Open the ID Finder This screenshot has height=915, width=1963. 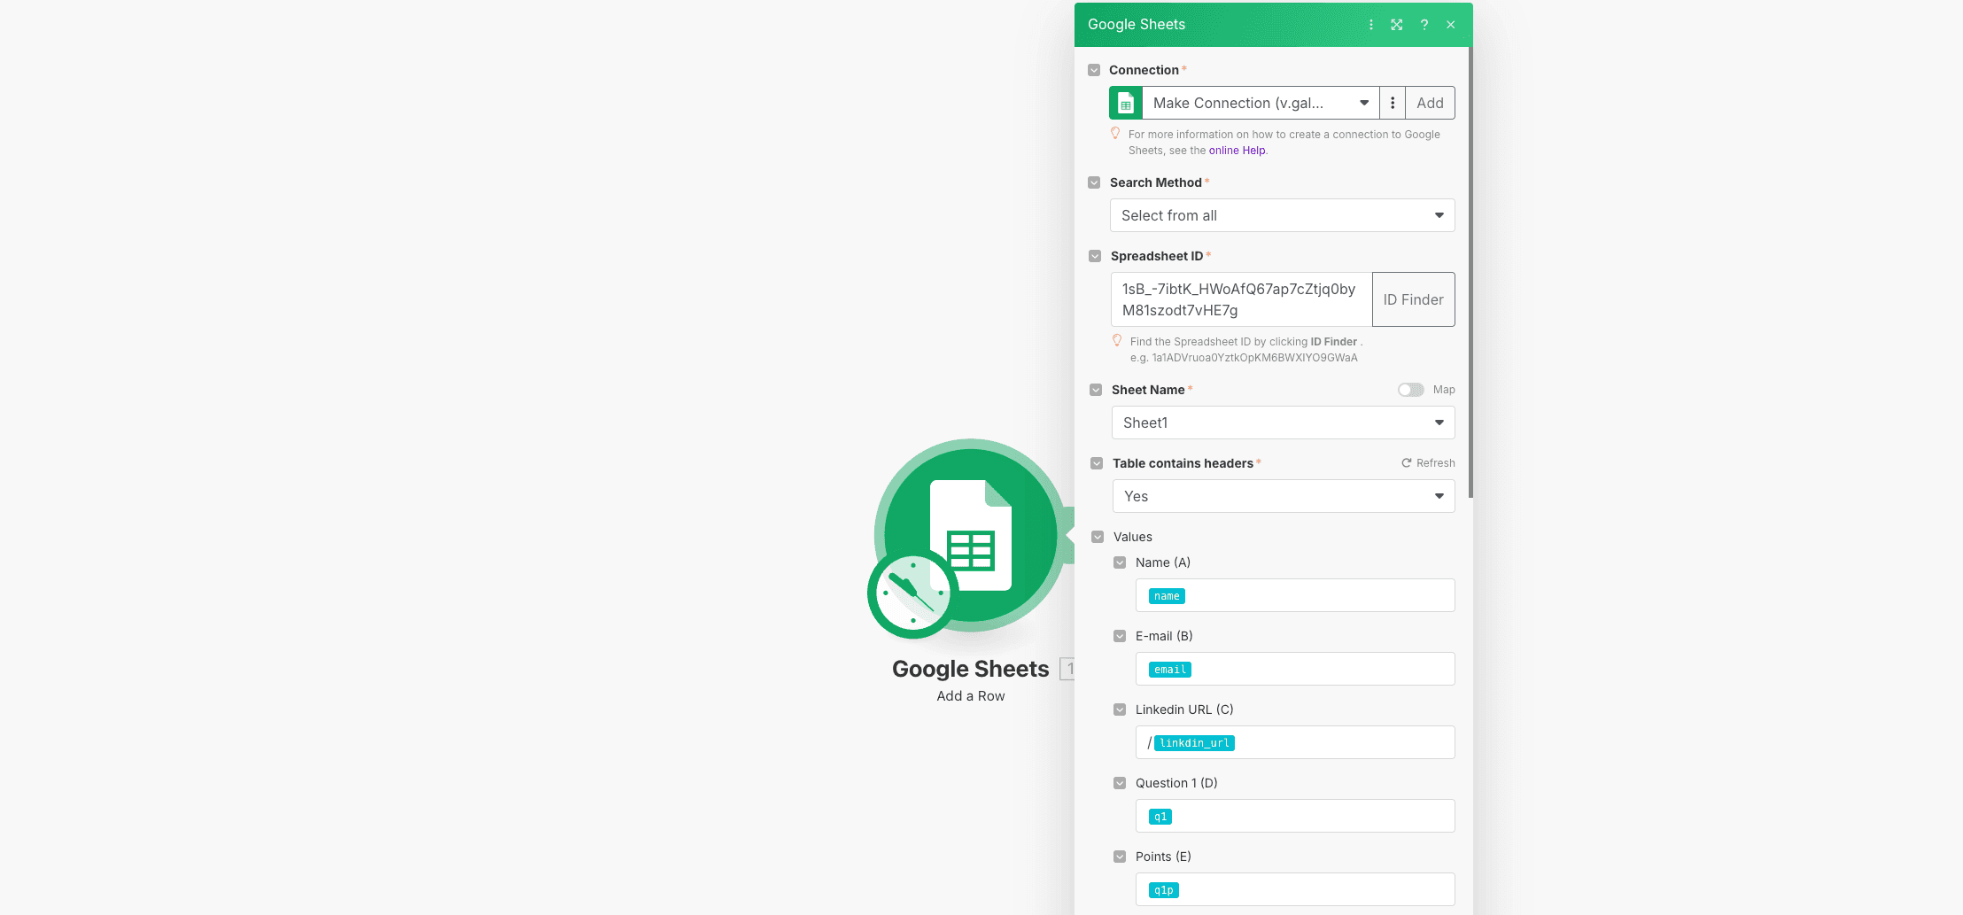click(x=1413, y=299)
